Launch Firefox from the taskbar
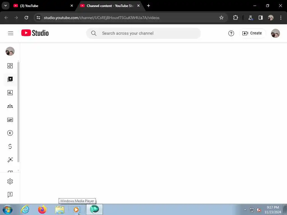The height and width of the screenshot is (215, 287). tap(42, 209)
